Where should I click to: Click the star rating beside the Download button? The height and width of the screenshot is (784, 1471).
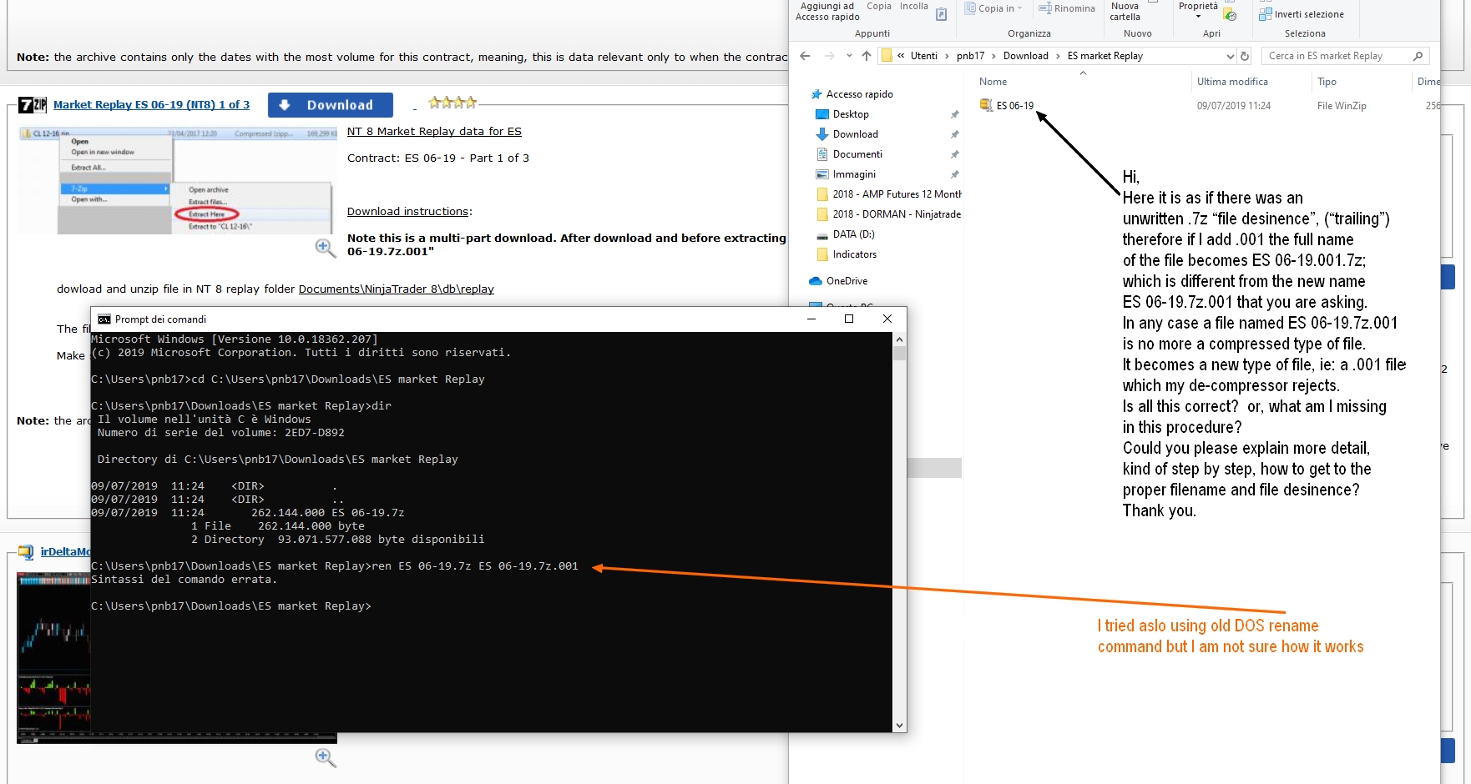tap(452, 103)
